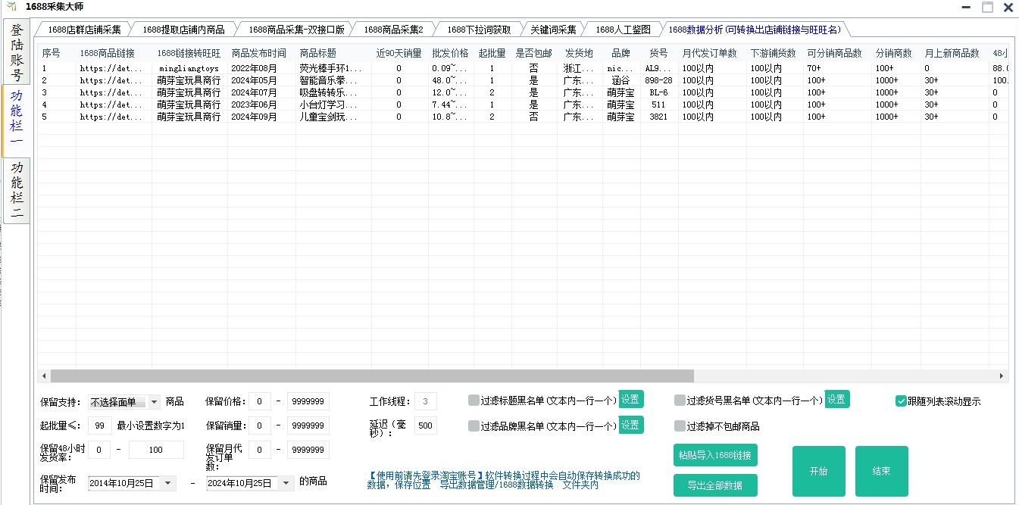Click the 898-28 item number cell
This screenshot has height=505, width=1019.
[658, 80]
